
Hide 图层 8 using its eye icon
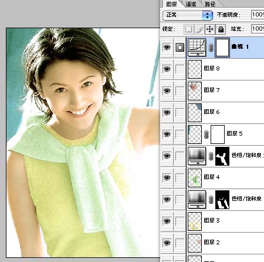(x=167, y=69)
